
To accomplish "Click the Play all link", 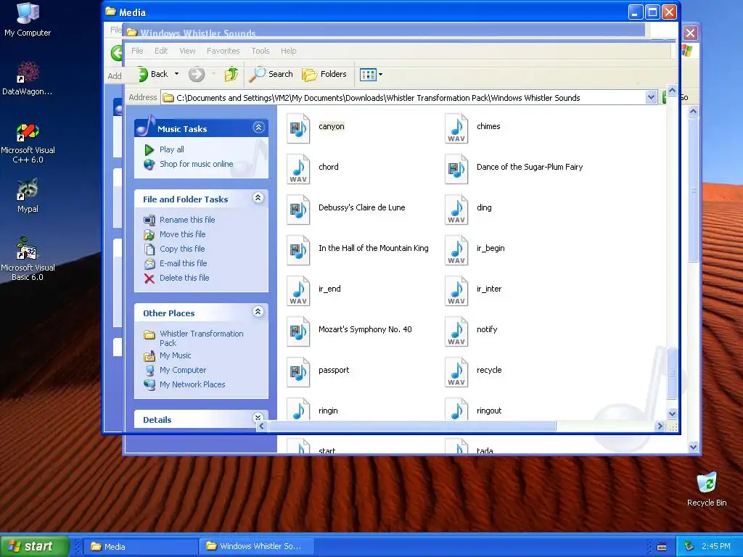I will tap(171, 149).
